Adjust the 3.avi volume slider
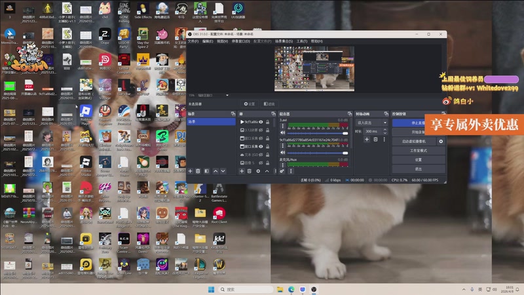The height and width of the screenshot is (295, 524). click(x=318, y=133)
